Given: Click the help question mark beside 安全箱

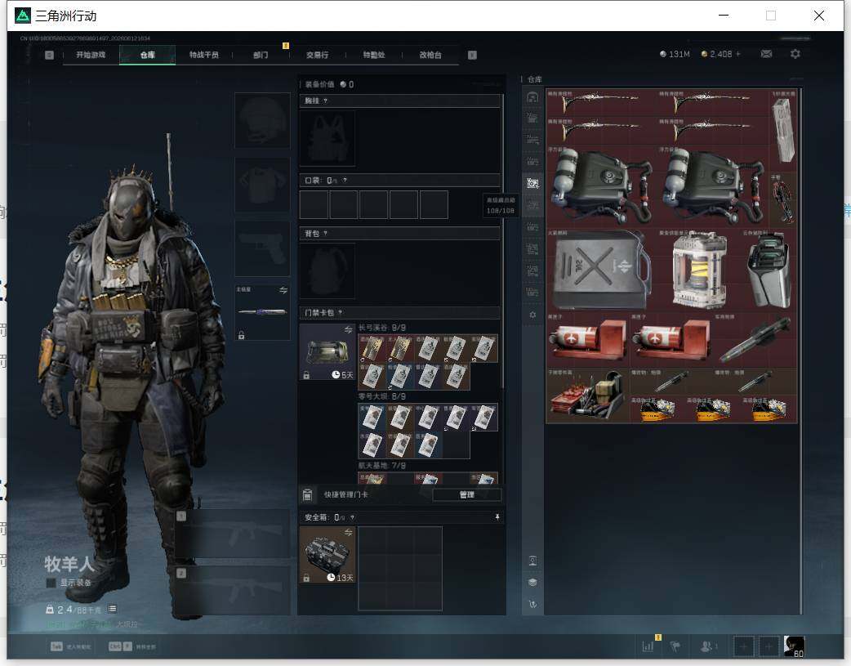Looking at the screenshot, I should coord(352,518).
